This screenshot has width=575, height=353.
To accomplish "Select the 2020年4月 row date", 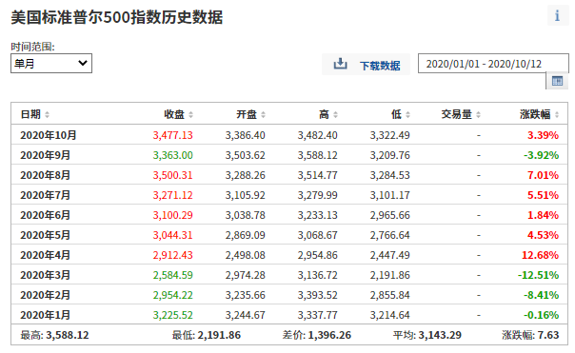I will [x=45, y=255].
